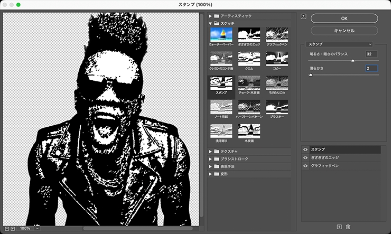Choose the ぎざぎざのエッジ filter thumbnail
The image size is (391, 234).
249,35
